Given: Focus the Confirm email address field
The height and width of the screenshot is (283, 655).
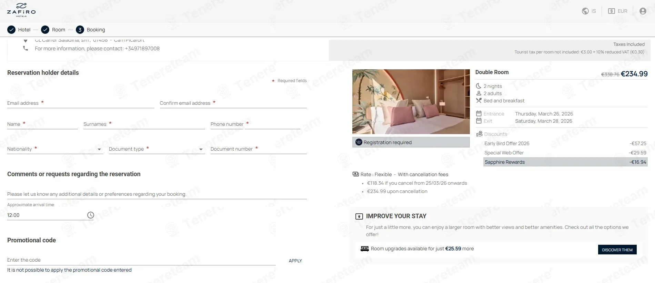Looking at the screenshot, I should pos(233,103).
